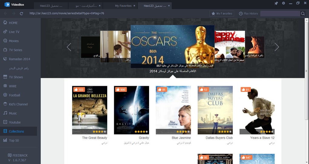This screenshot has height=164, width=309.
Task: Click the Football icon
Action: click(x=5, y=95)
